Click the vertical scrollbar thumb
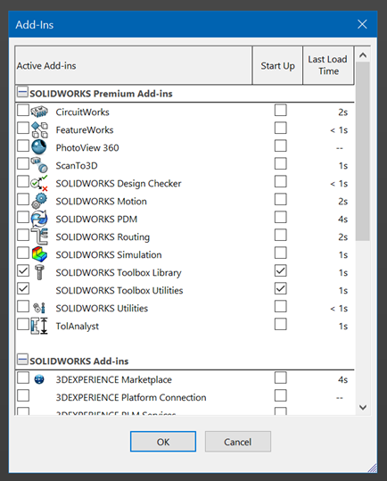Viewport: 387px width, 481px height. 363,152
